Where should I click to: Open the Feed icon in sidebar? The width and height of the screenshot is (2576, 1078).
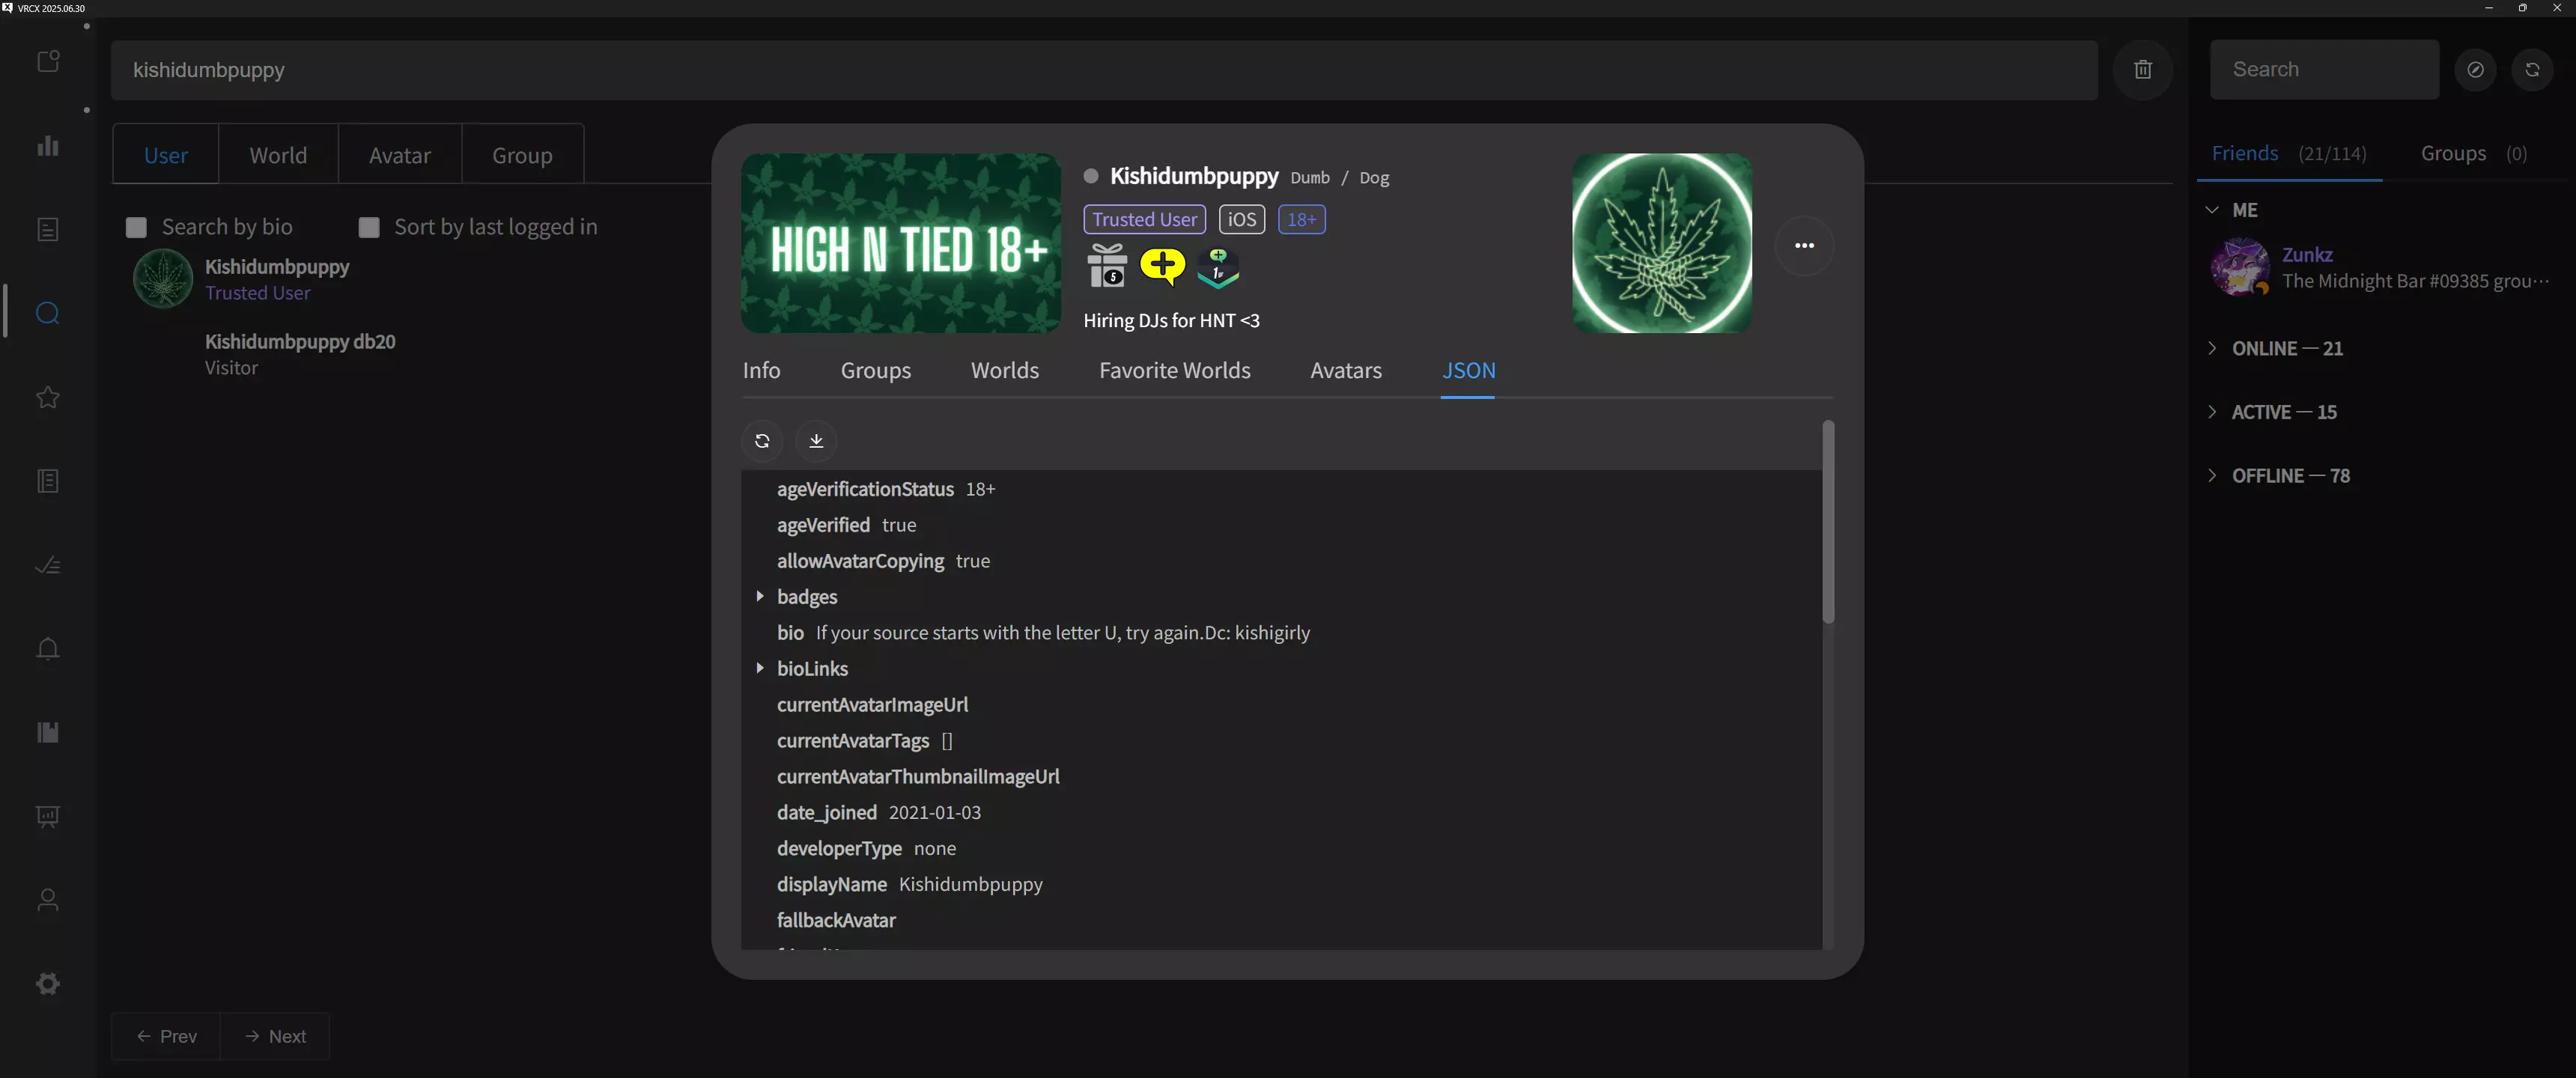(48, 62)
